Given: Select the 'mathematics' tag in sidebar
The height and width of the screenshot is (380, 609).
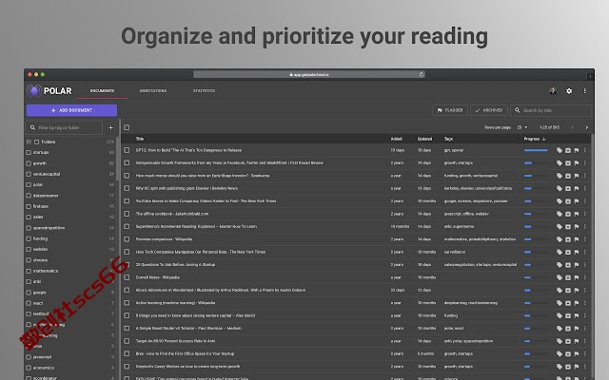Looking at the screenshot, I should click(46, 271).
